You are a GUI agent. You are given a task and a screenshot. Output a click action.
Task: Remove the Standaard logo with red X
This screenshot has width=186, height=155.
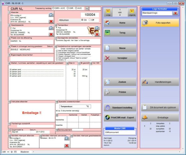coord(175,13)
